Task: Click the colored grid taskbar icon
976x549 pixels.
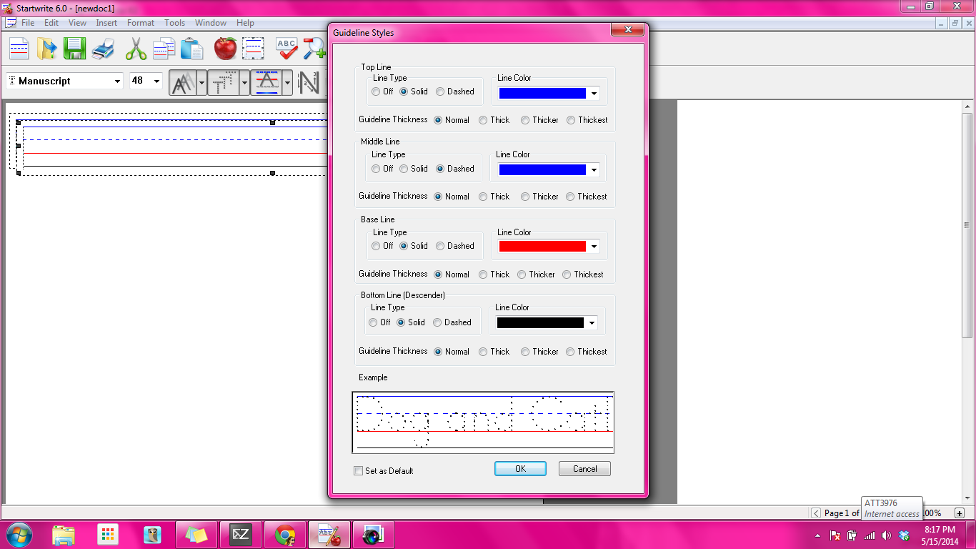Action: click(x=108, y=535)
